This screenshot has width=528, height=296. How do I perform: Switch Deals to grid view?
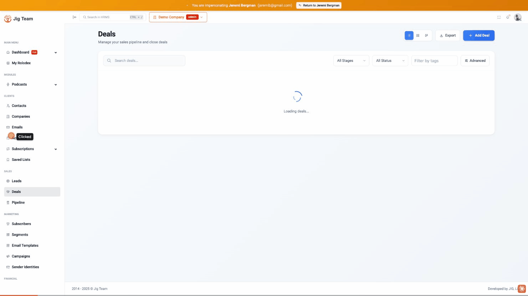pyautogui.click(x=417, y=35)
